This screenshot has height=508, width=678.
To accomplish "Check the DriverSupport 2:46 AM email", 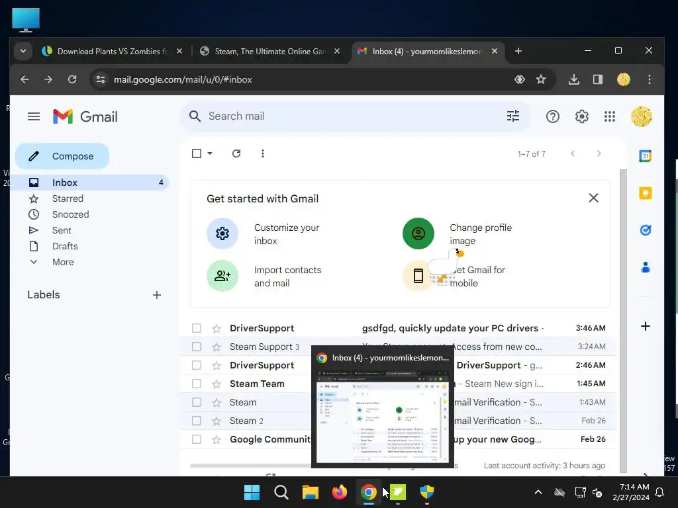I will click(196, 365).
